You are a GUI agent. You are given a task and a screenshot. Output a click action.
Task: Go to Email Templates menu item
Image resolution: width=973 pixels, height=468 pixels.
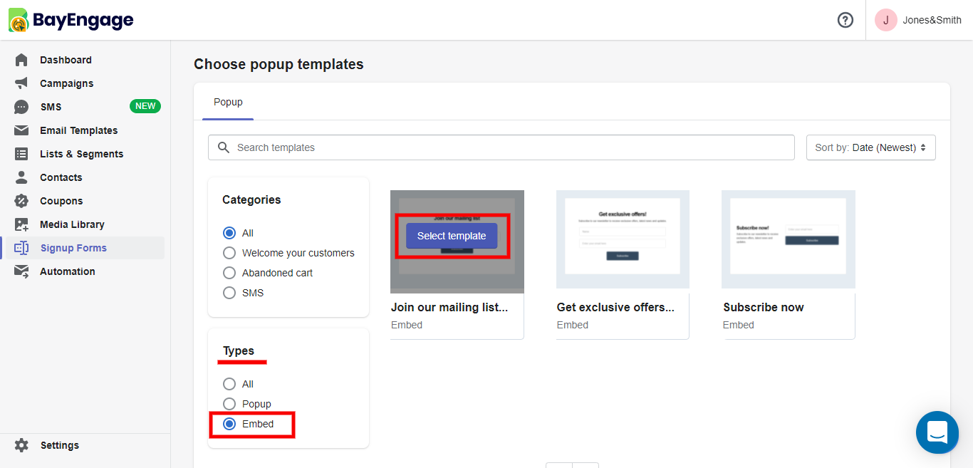78,130
